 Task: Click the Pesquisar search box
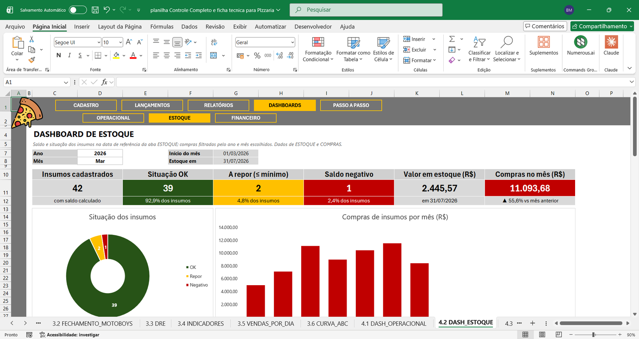pyautogui.click(x=366, y=10)
